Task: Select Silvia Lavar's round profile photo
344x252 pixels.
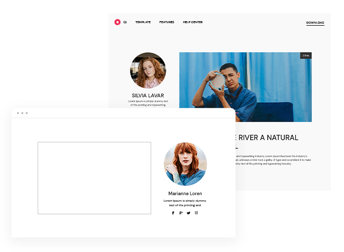Action: tap(148, 70)
